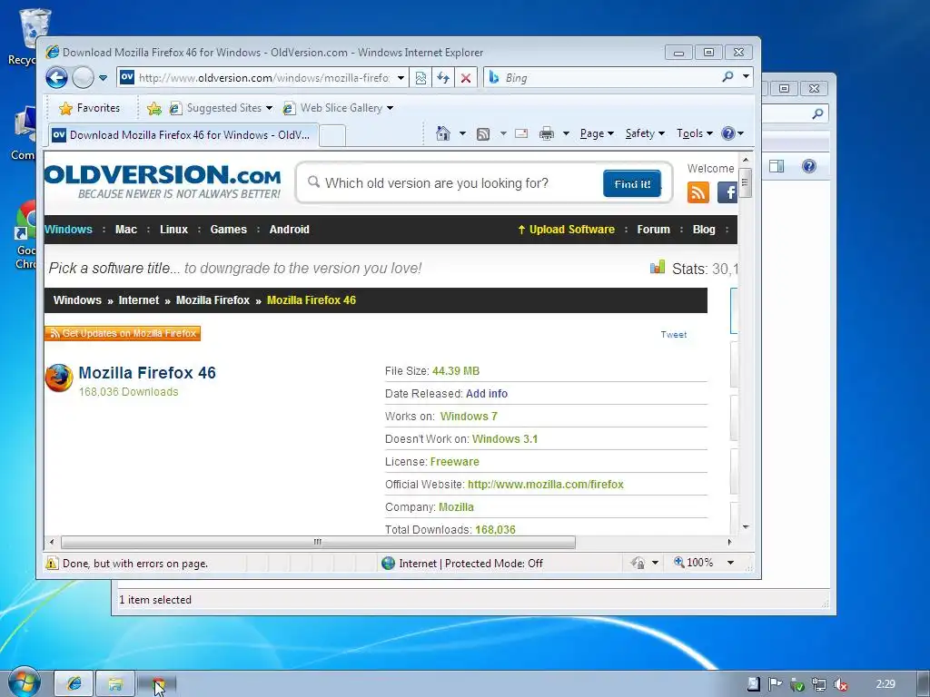Open the Safety menu
This screenshot has width=930, height=697.
click(645, 133)
